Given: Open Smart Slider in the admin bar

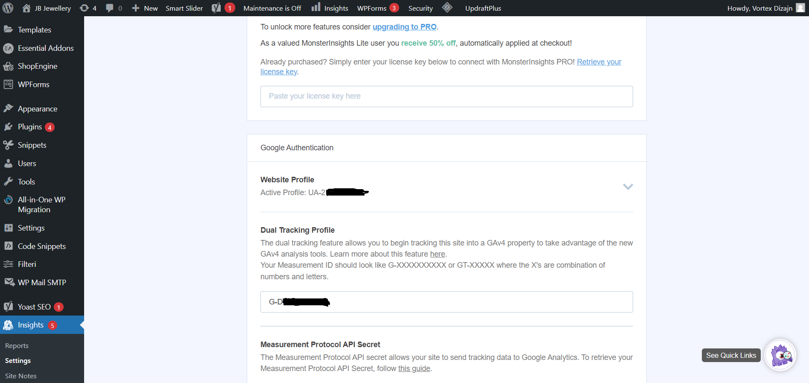Looking at the screenshot, I should [x=184, y=8].
